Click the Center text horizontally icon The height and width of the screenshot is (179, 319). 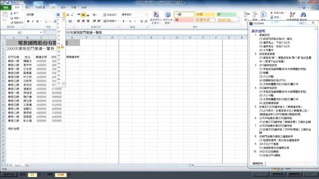tap(83, 21)
